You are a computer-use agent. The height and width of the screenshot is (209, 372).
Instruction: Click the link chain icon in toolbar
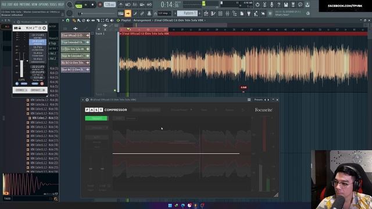[142, 13]
